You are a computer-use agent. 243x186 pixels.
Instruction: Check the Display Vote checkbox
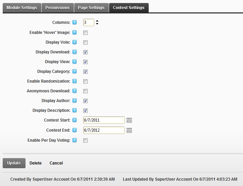[85, 42]
